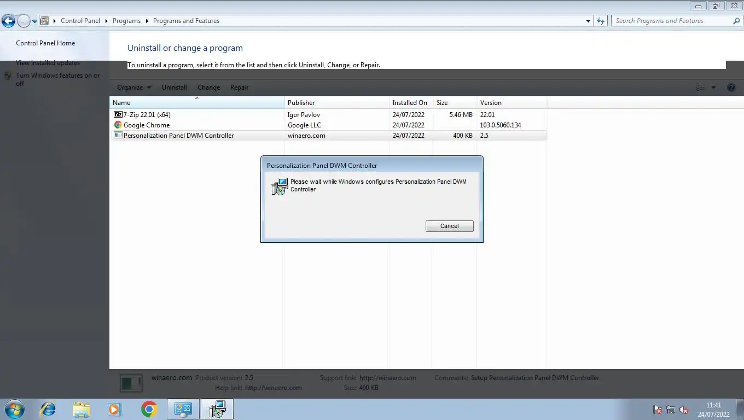Open Windows Explorer from the taskbar
Screen dimensions: 744x420
82,409
